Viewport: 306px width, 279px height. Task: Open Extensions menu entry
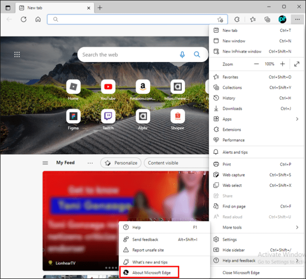(256, 130)
